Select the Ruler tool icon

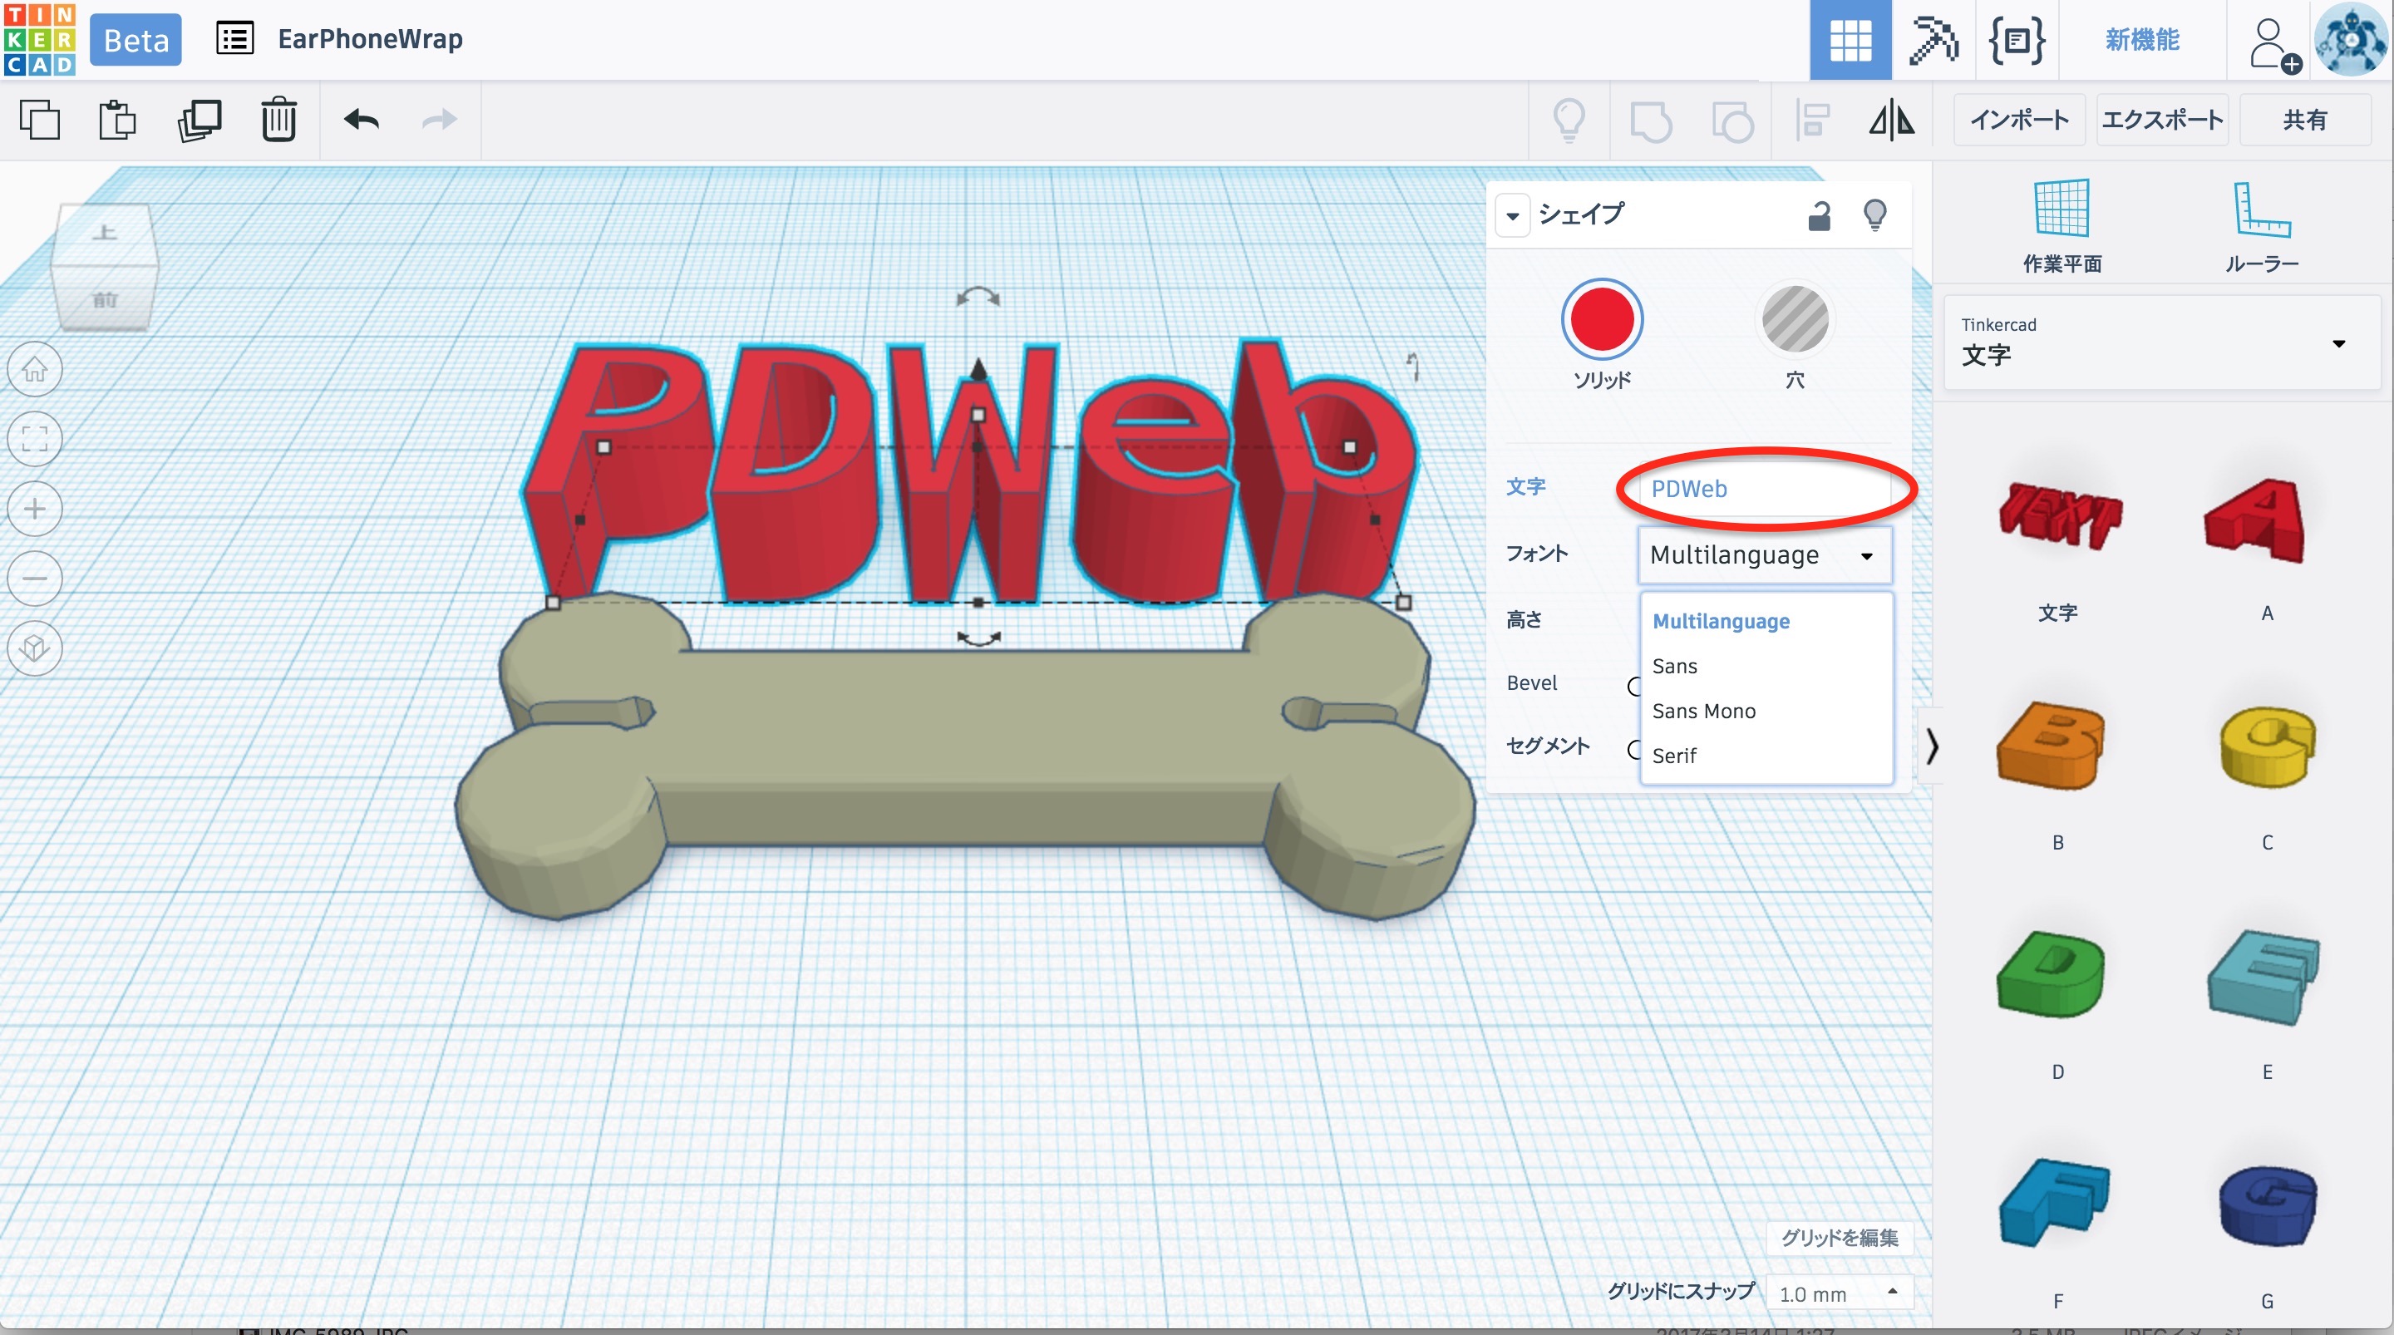tap(2261, 209)
